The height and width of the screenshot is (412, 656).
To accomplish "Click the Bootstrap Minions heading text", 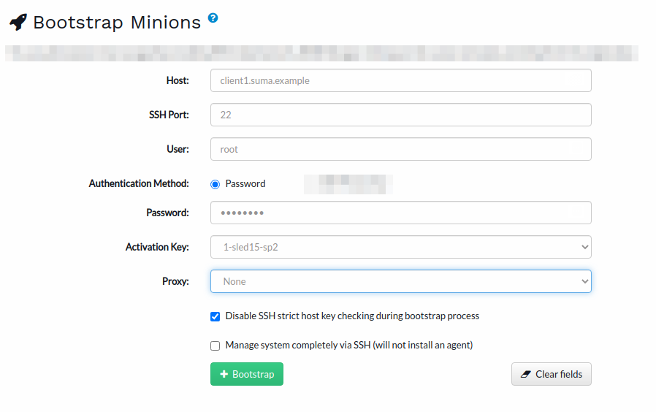I will pos(117,23).
